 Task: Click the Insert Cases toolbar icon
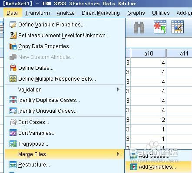tap(160, 27)
